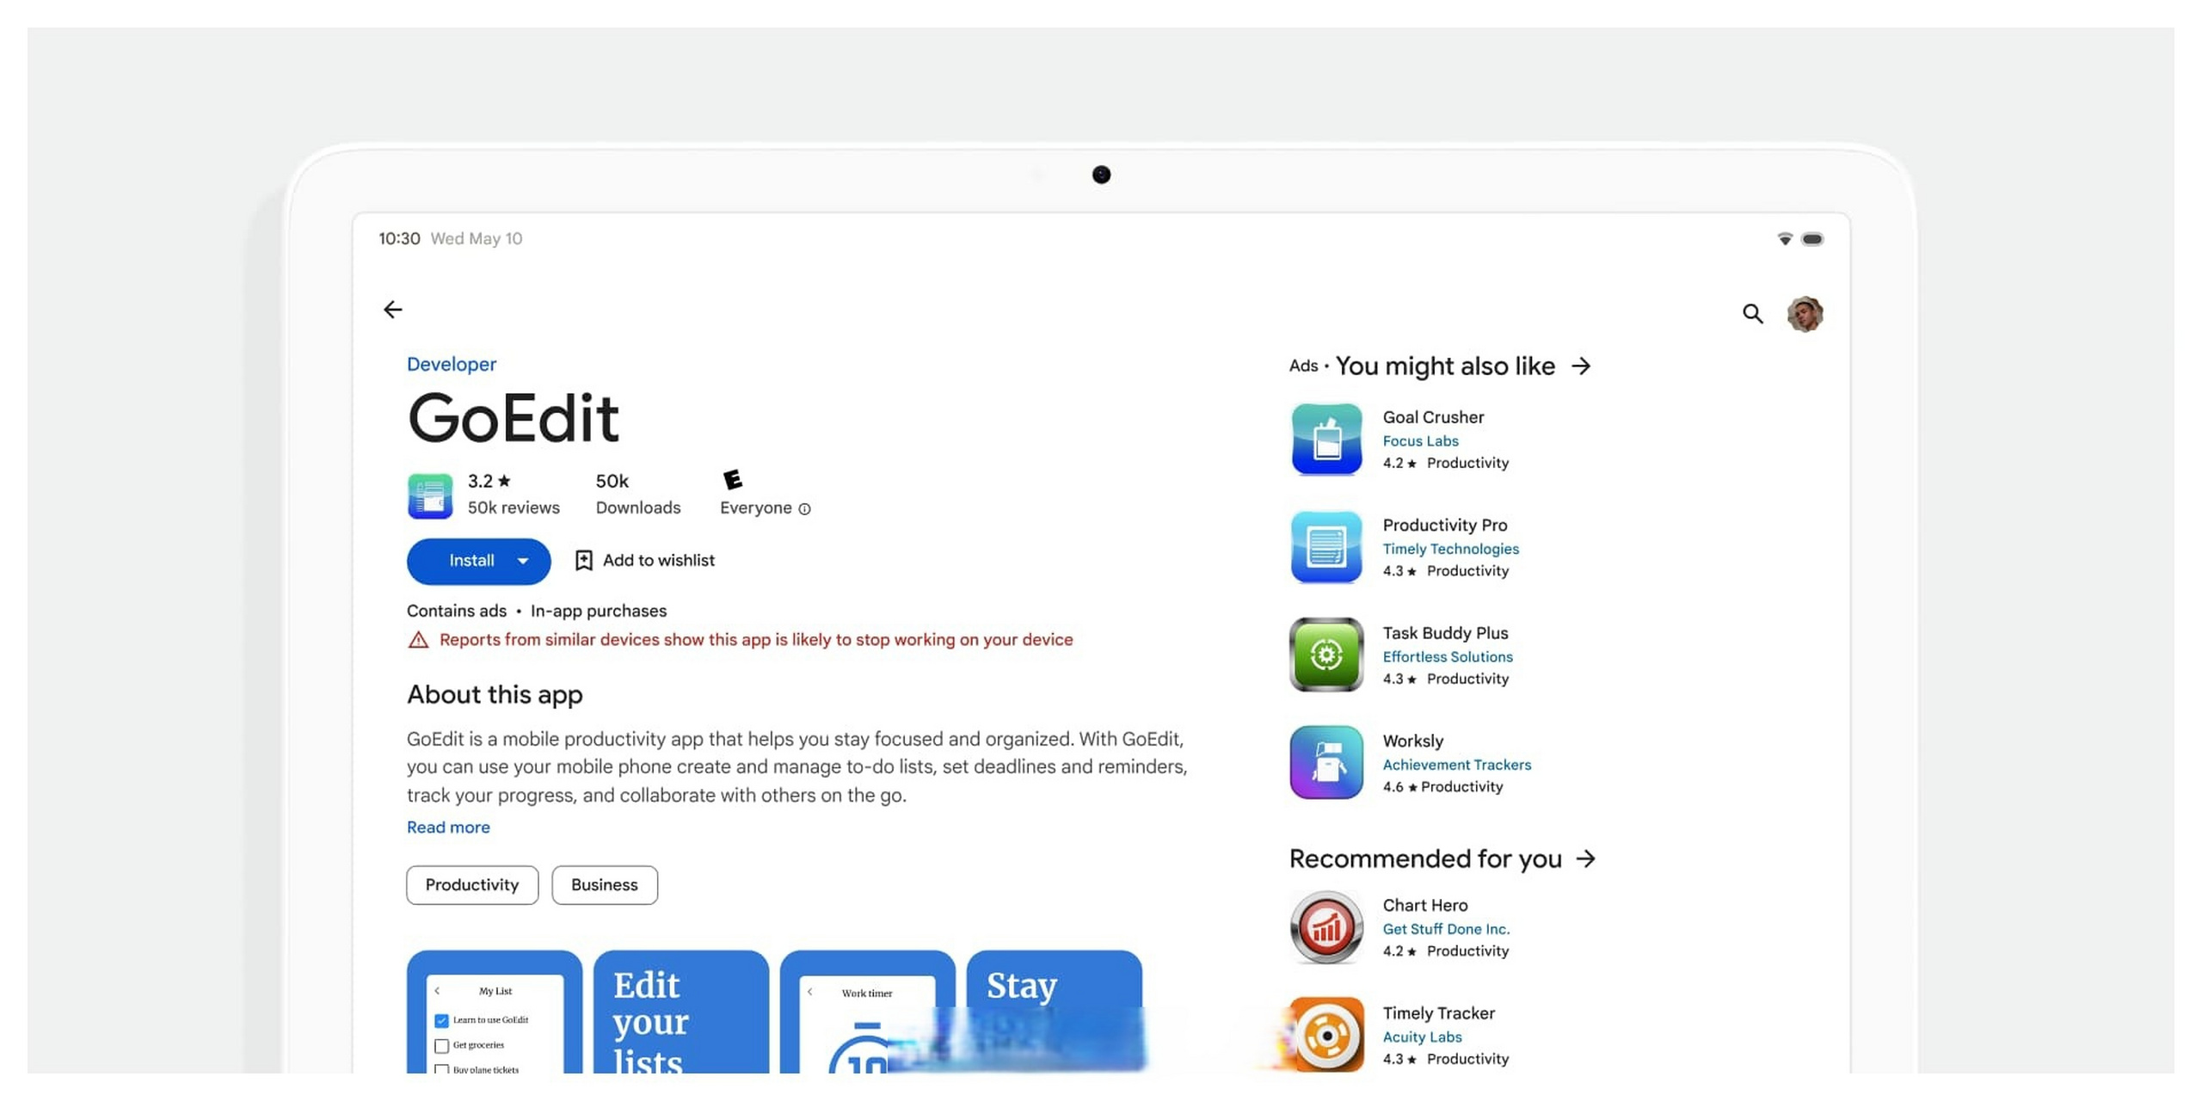Click the user profile avatar icon

click(x=1805, y=313)
